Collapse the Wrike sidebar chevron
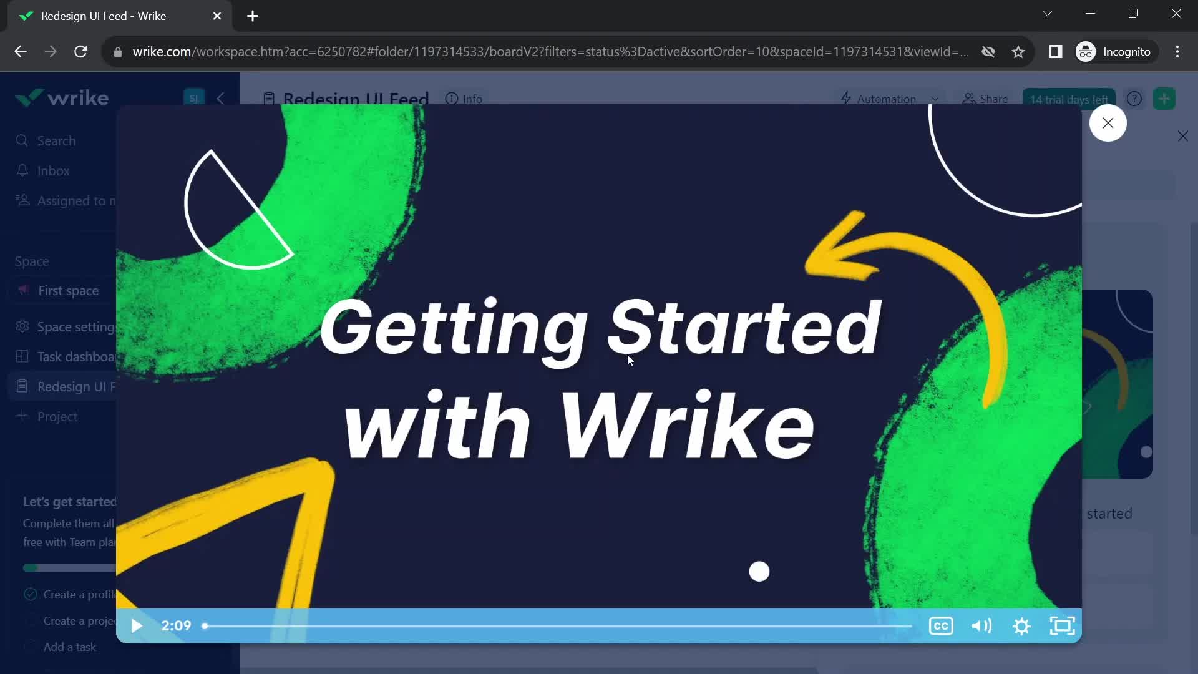Image resolution: width=1198 pixels, height=674 pixels. pos(220,99)
